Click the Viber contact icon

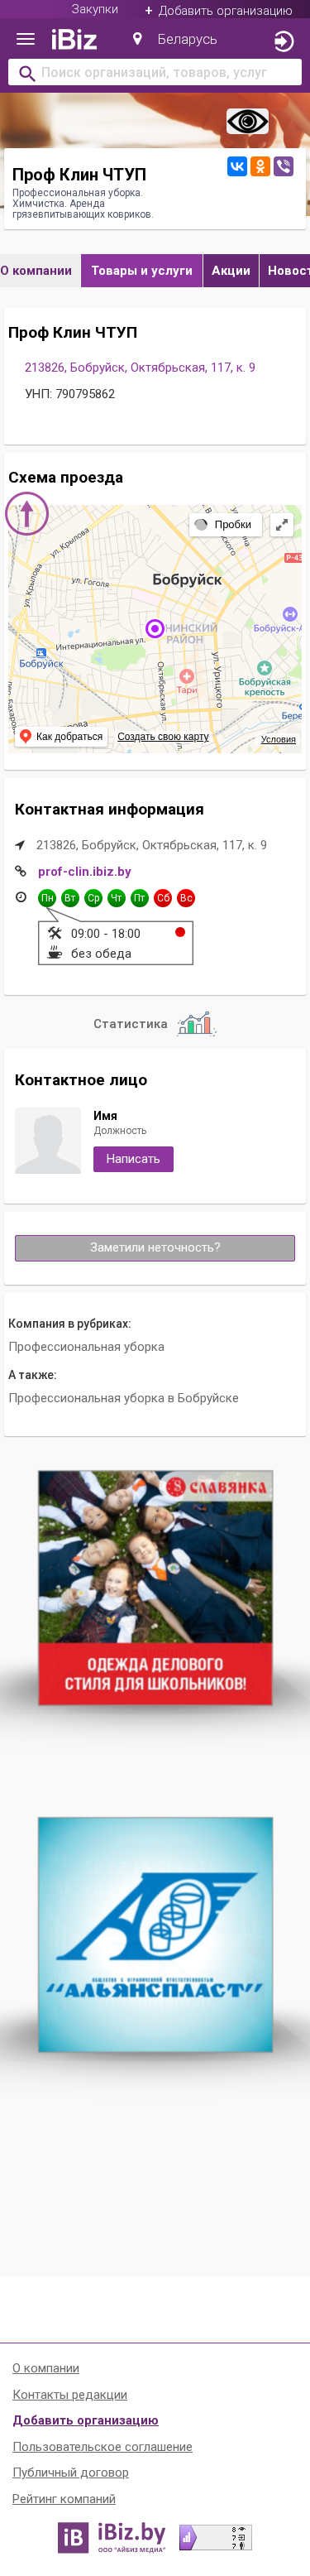[284, 167]
